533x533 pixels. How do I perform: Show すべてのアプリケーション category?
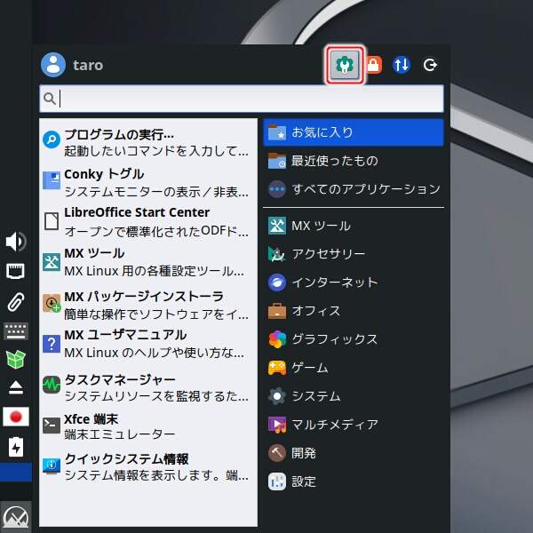353,189
